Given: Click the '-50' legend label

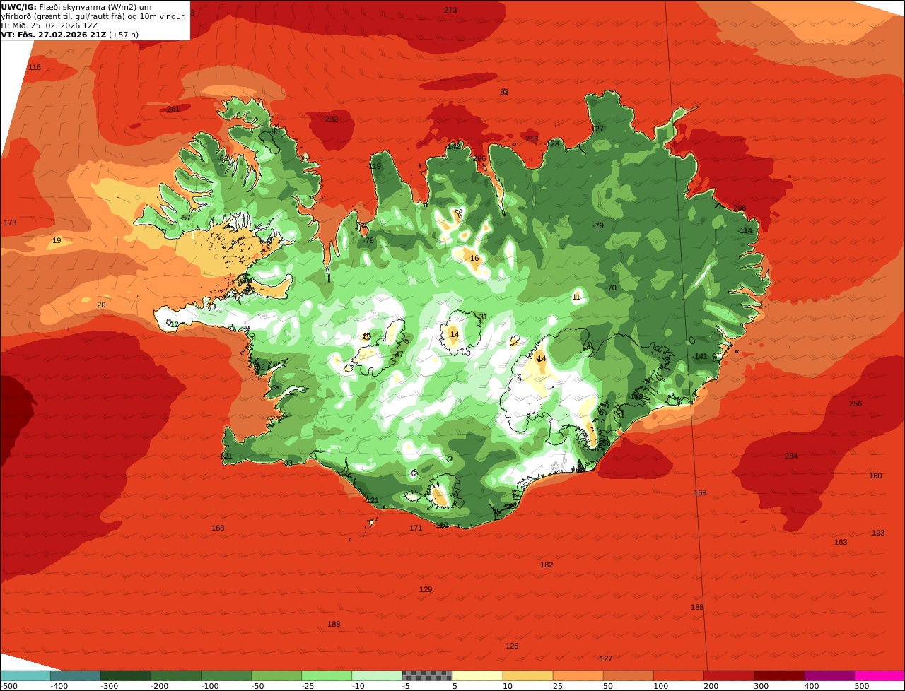Looking at the screenshot, I should [x=258, y=686].
